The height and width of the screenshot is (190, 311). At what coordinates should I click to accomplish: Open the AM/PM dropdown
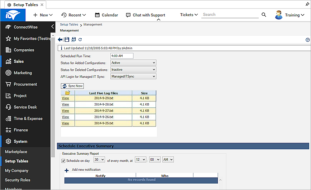point(168,160)
